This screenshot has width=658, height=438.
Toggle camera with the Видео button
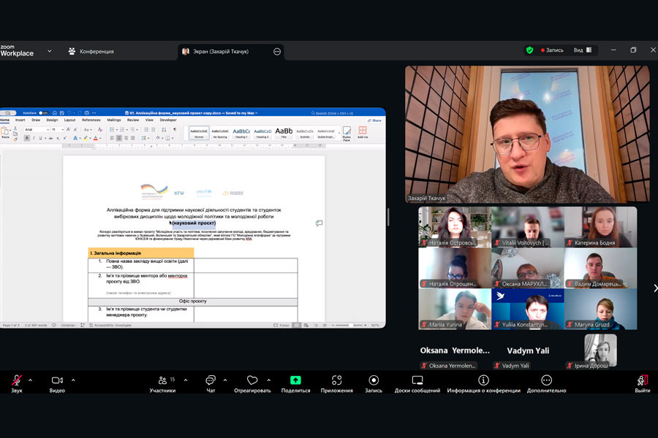pos(57,380)
